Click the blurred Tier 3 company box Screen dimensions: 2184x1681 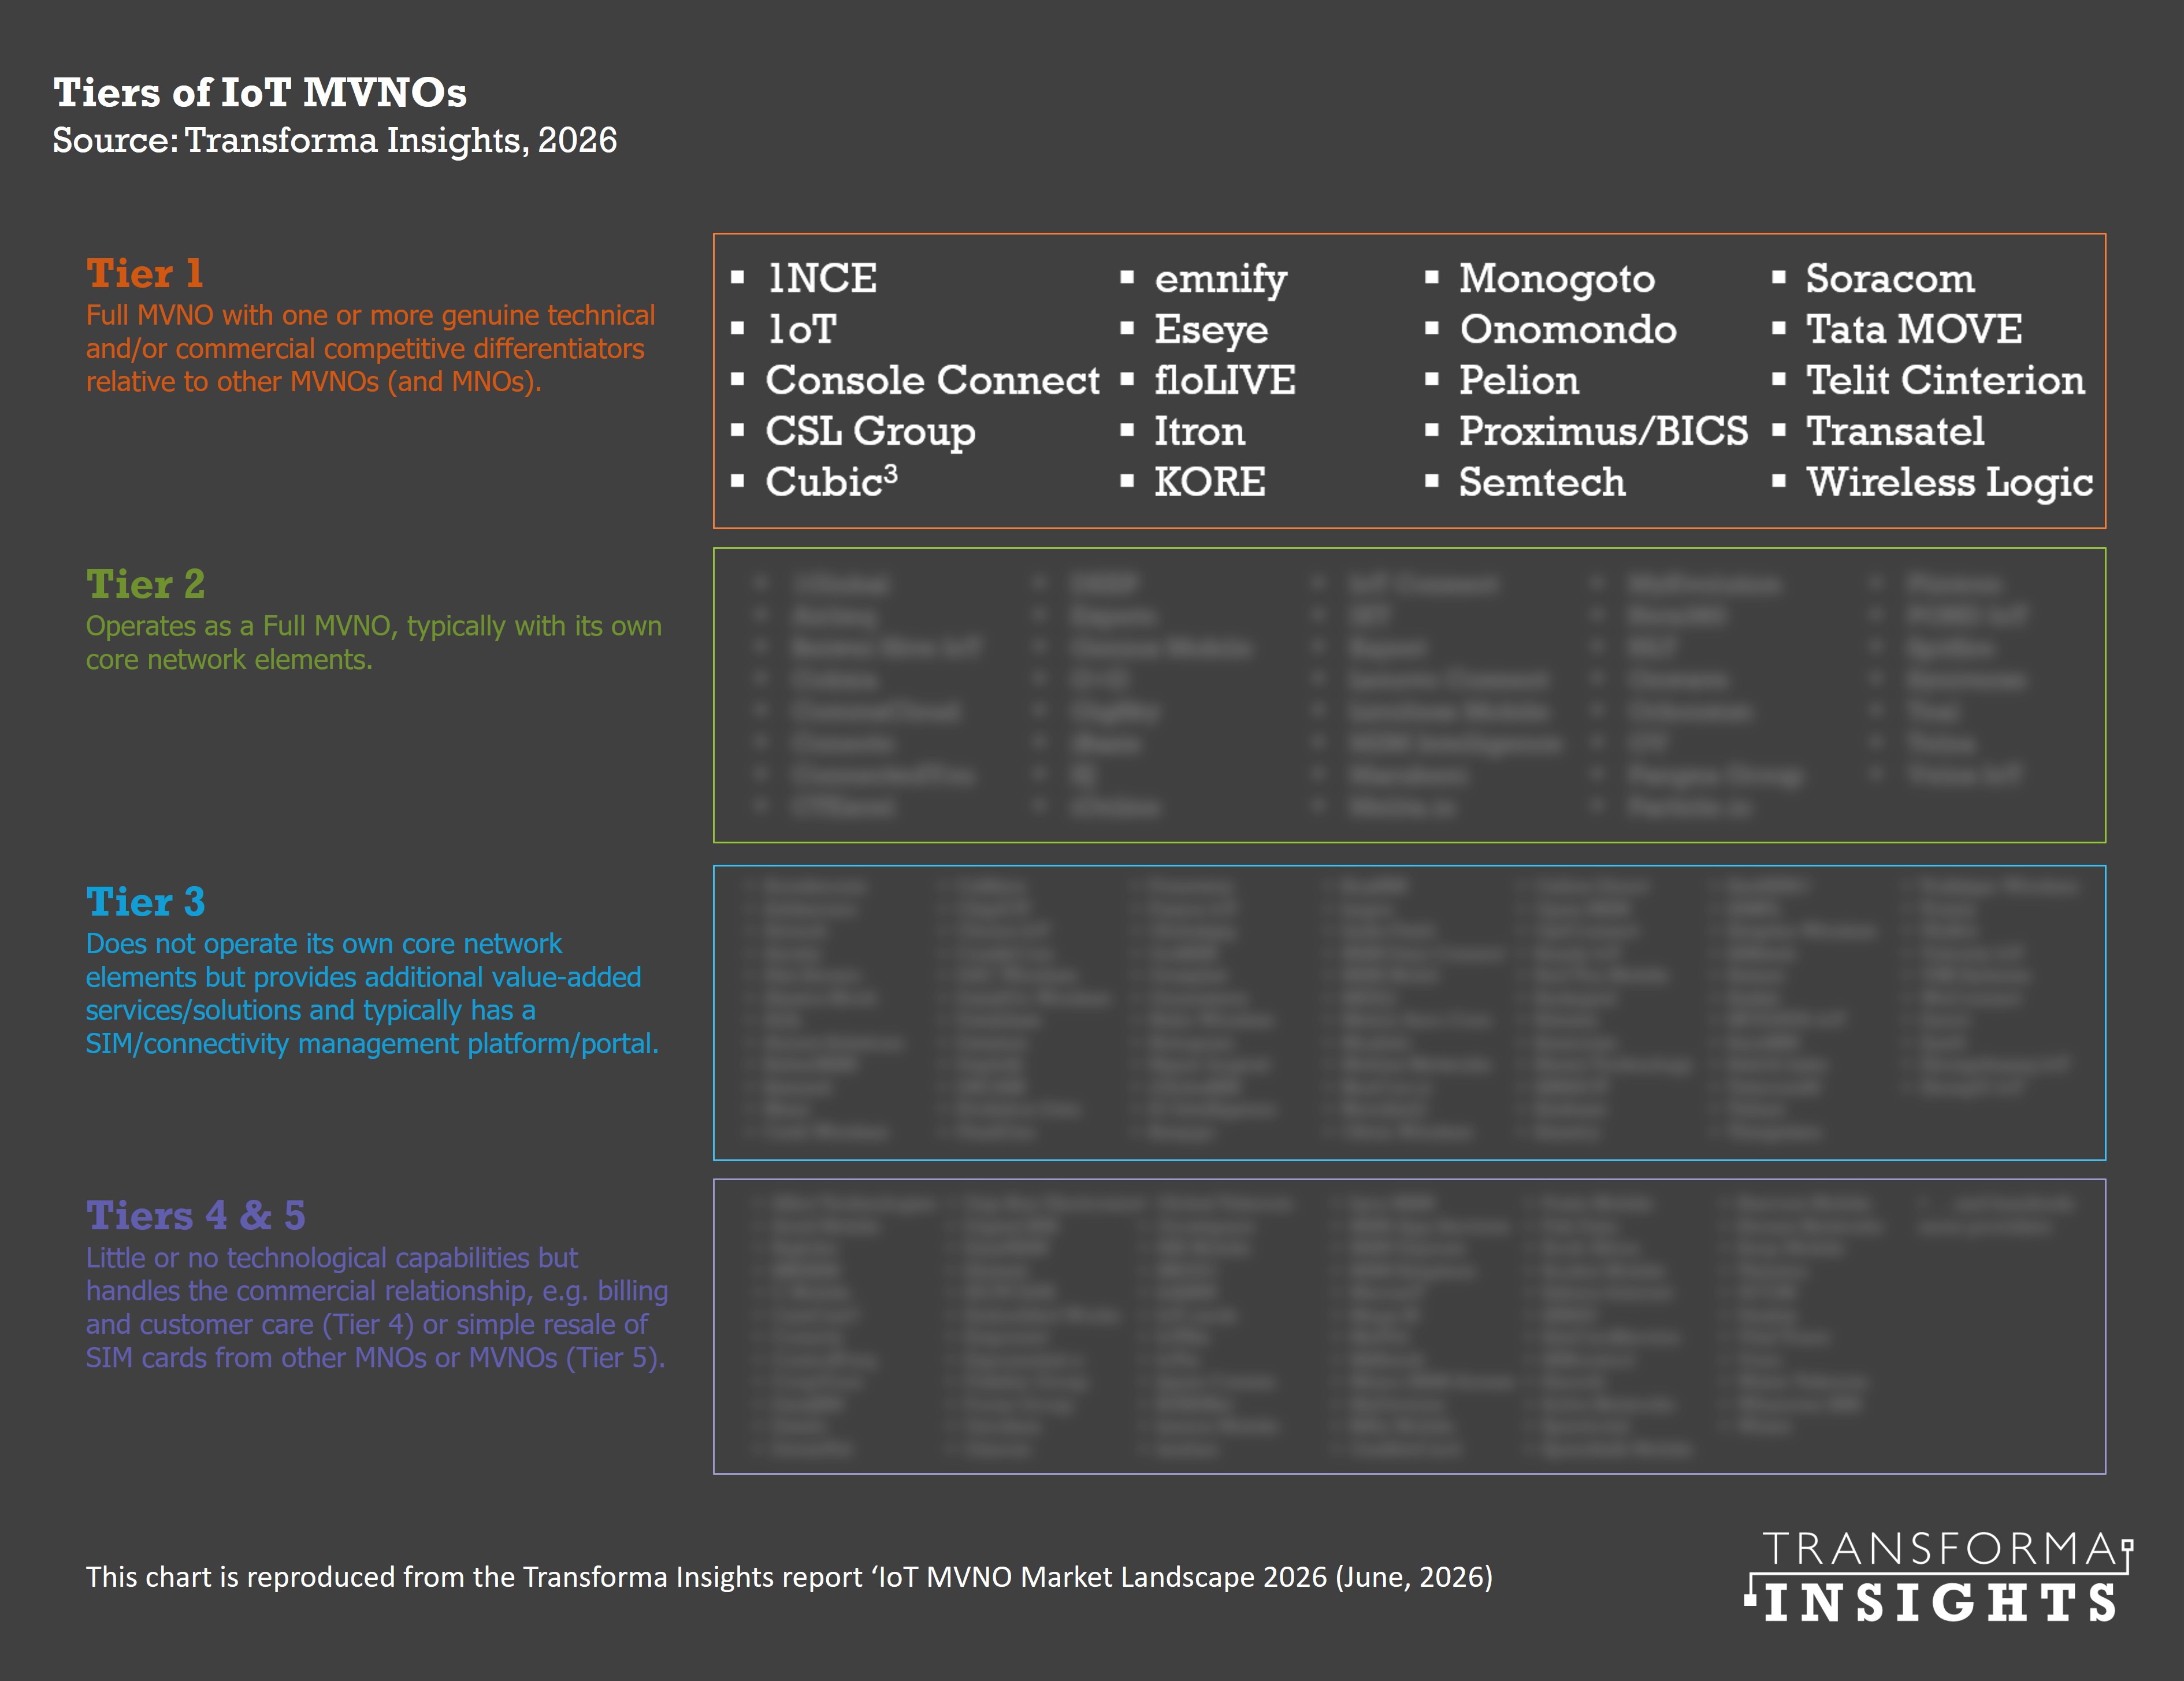[x=1409, y=1013]
